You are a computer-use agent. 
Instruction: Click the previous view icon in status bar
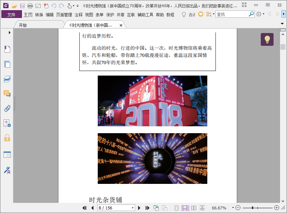point(156,208)
